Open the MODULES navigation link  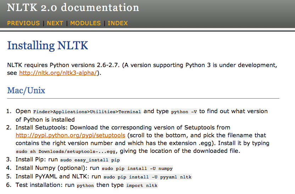pos(85,23)
